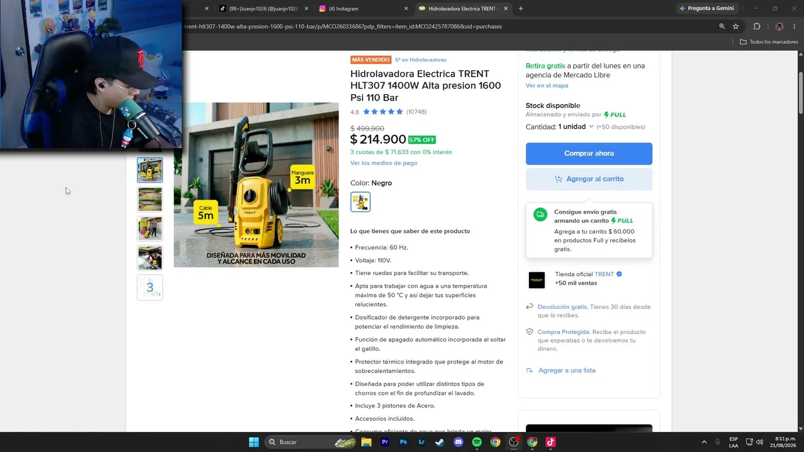
Task: Click the Pregunta a Gemini button
Action: 707,9
